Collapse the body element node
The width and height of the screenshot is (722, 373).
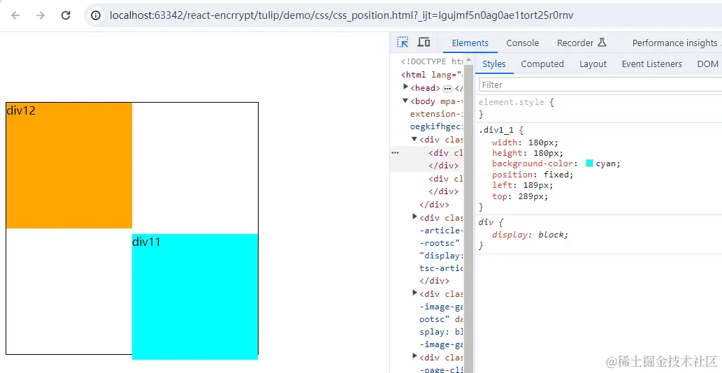(405, 101)
